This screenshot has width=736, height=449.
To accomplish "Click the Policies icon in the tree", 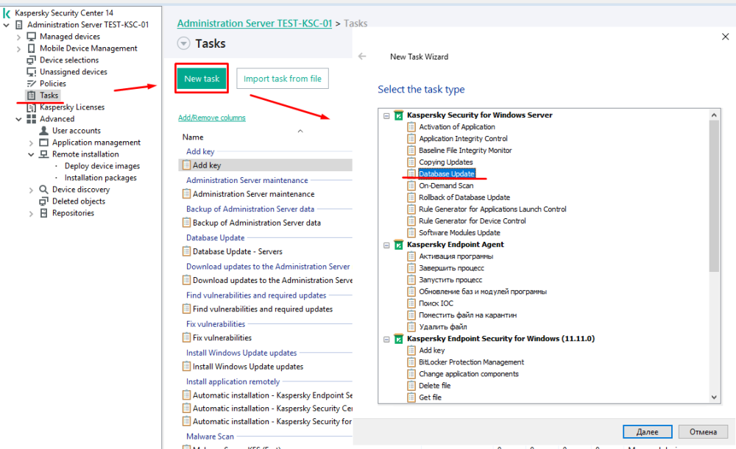I will tap(32, 84).
